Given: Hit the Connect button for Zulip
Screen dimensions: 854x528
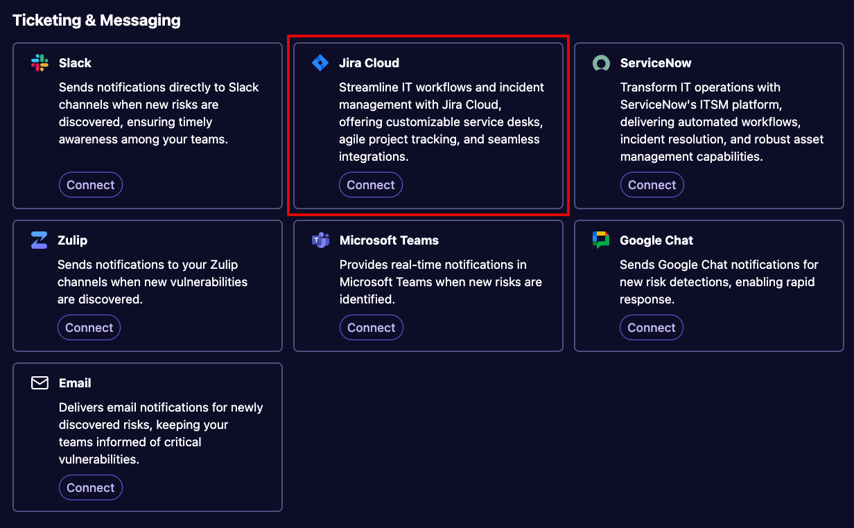Looking at the screenshot, I should point(89,328).
